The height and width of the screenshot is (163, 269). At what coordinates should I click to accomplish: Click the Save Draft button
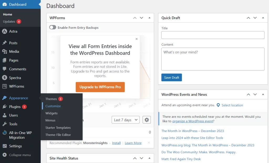coord(172,78)
